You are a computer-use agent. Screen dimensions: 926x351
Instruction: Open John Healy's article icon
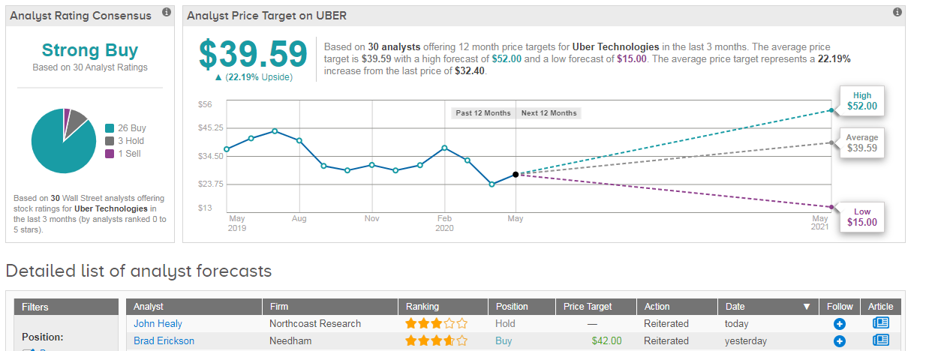click(x=881, y=323)
